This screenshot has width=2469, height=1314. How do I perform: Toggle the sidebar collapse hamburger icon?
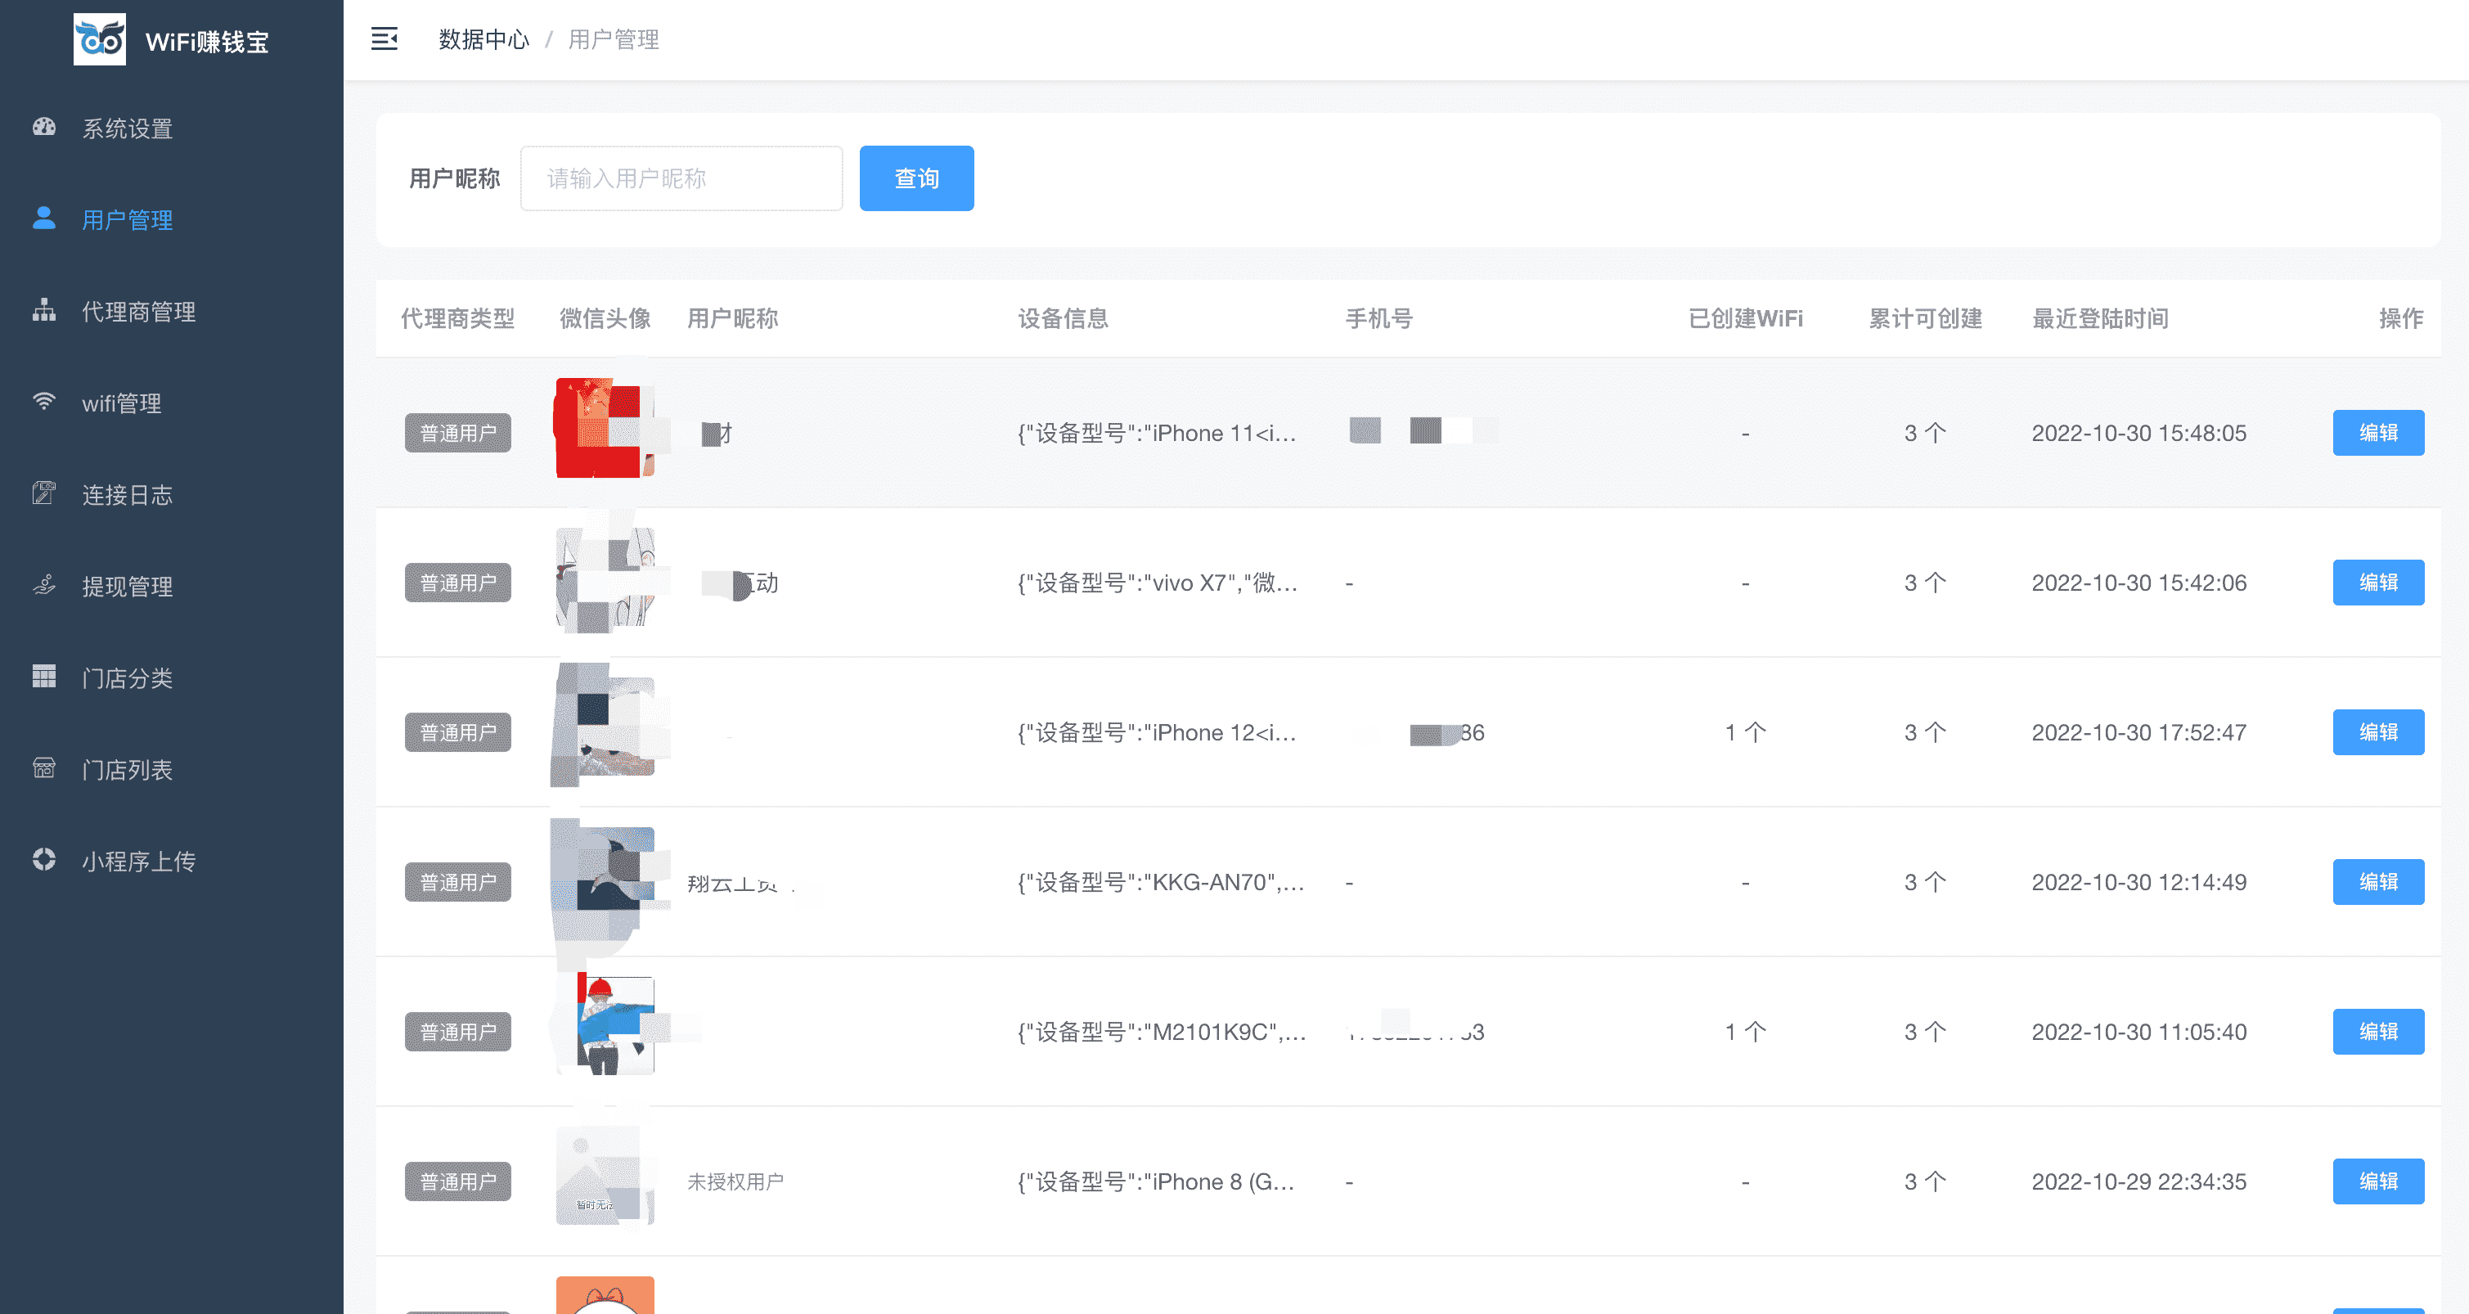click(x=385, y=39)
